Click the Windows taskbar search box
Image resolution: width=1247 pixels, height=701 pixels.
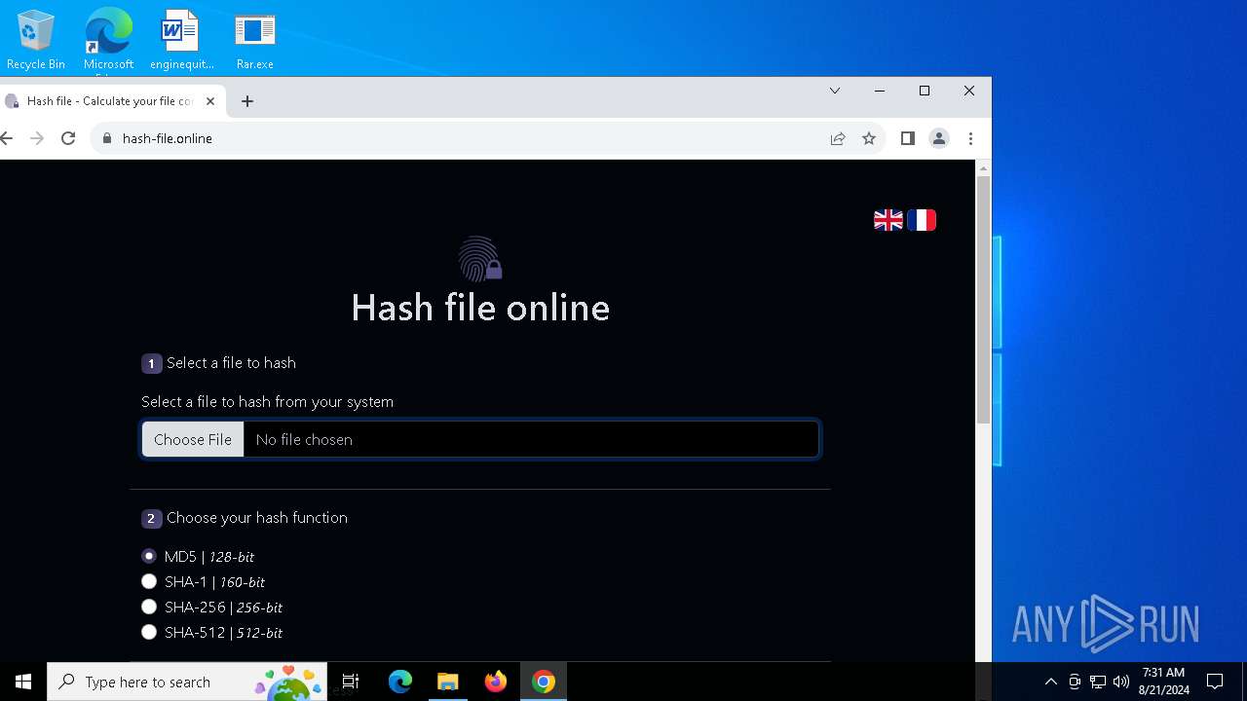[x=187, y=682]
